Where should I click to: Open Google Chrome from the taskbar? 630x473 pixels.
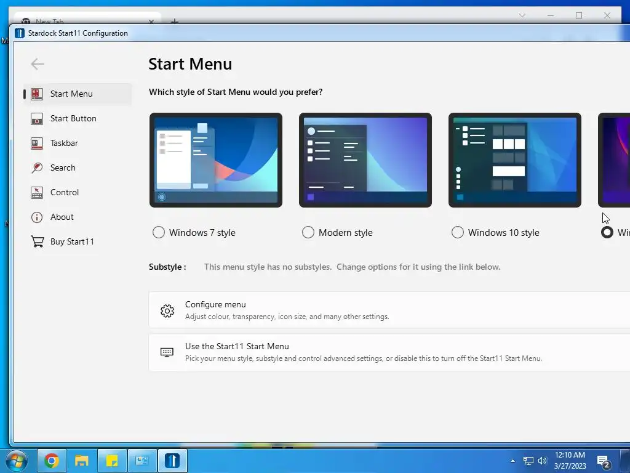click(52, 461)
